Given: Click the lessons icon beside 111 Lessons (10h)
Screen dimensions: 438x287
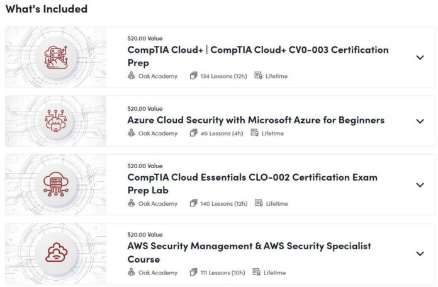Looking at the screenshot, I should coord(193,272).
